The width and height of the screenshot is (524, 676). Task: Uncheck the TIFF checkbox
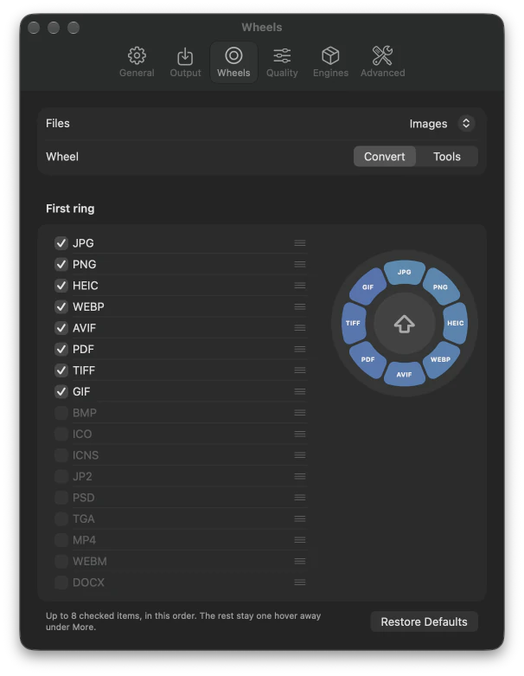coord(61,370)
